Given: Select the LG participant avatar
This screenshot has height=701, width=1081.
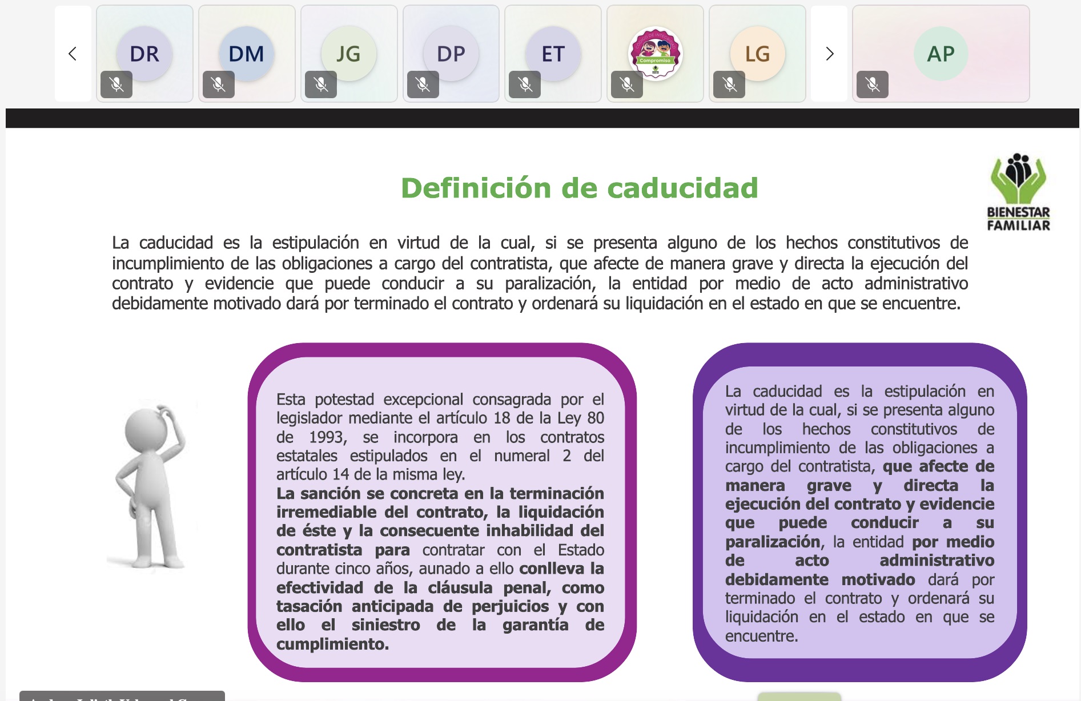Looking at the screenshot, I should tap(757, 54).
